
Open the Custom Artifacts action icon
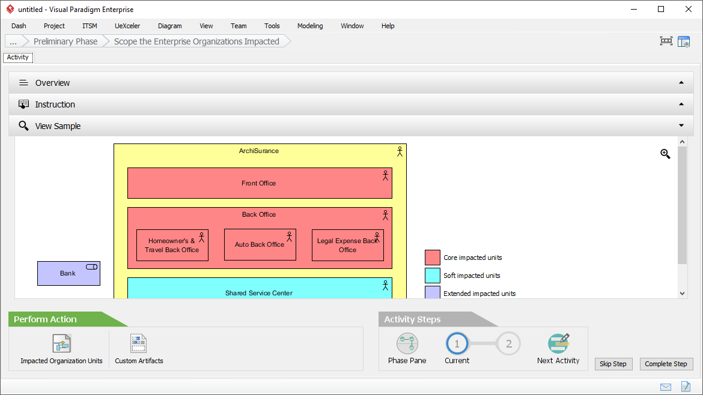click(x=139, y=343)
